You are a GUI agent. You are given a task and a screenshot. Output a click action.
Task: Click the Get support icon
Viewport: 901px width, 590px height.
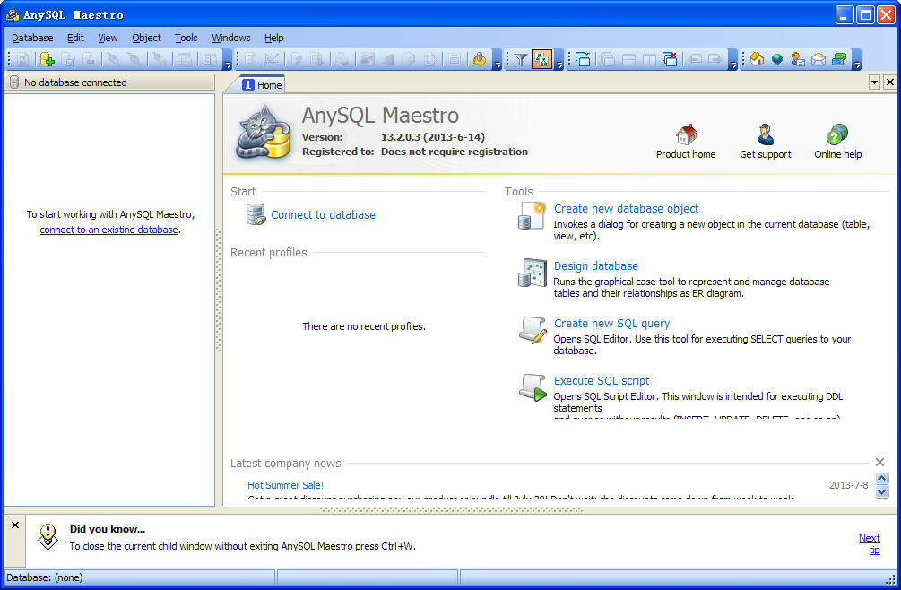765,132
